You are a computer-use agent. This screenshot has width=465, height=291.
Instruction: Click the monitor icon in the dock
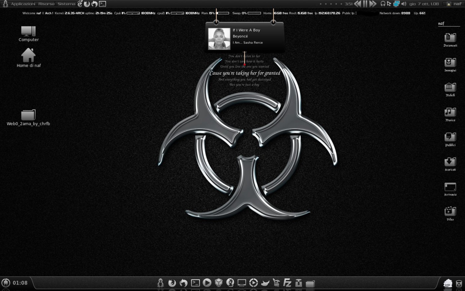(242, 283)
